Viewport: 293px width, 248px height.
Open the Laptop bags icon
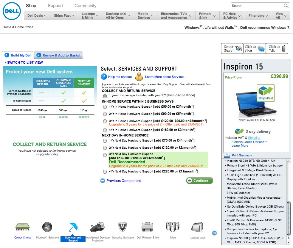click(x=198, y=227)
